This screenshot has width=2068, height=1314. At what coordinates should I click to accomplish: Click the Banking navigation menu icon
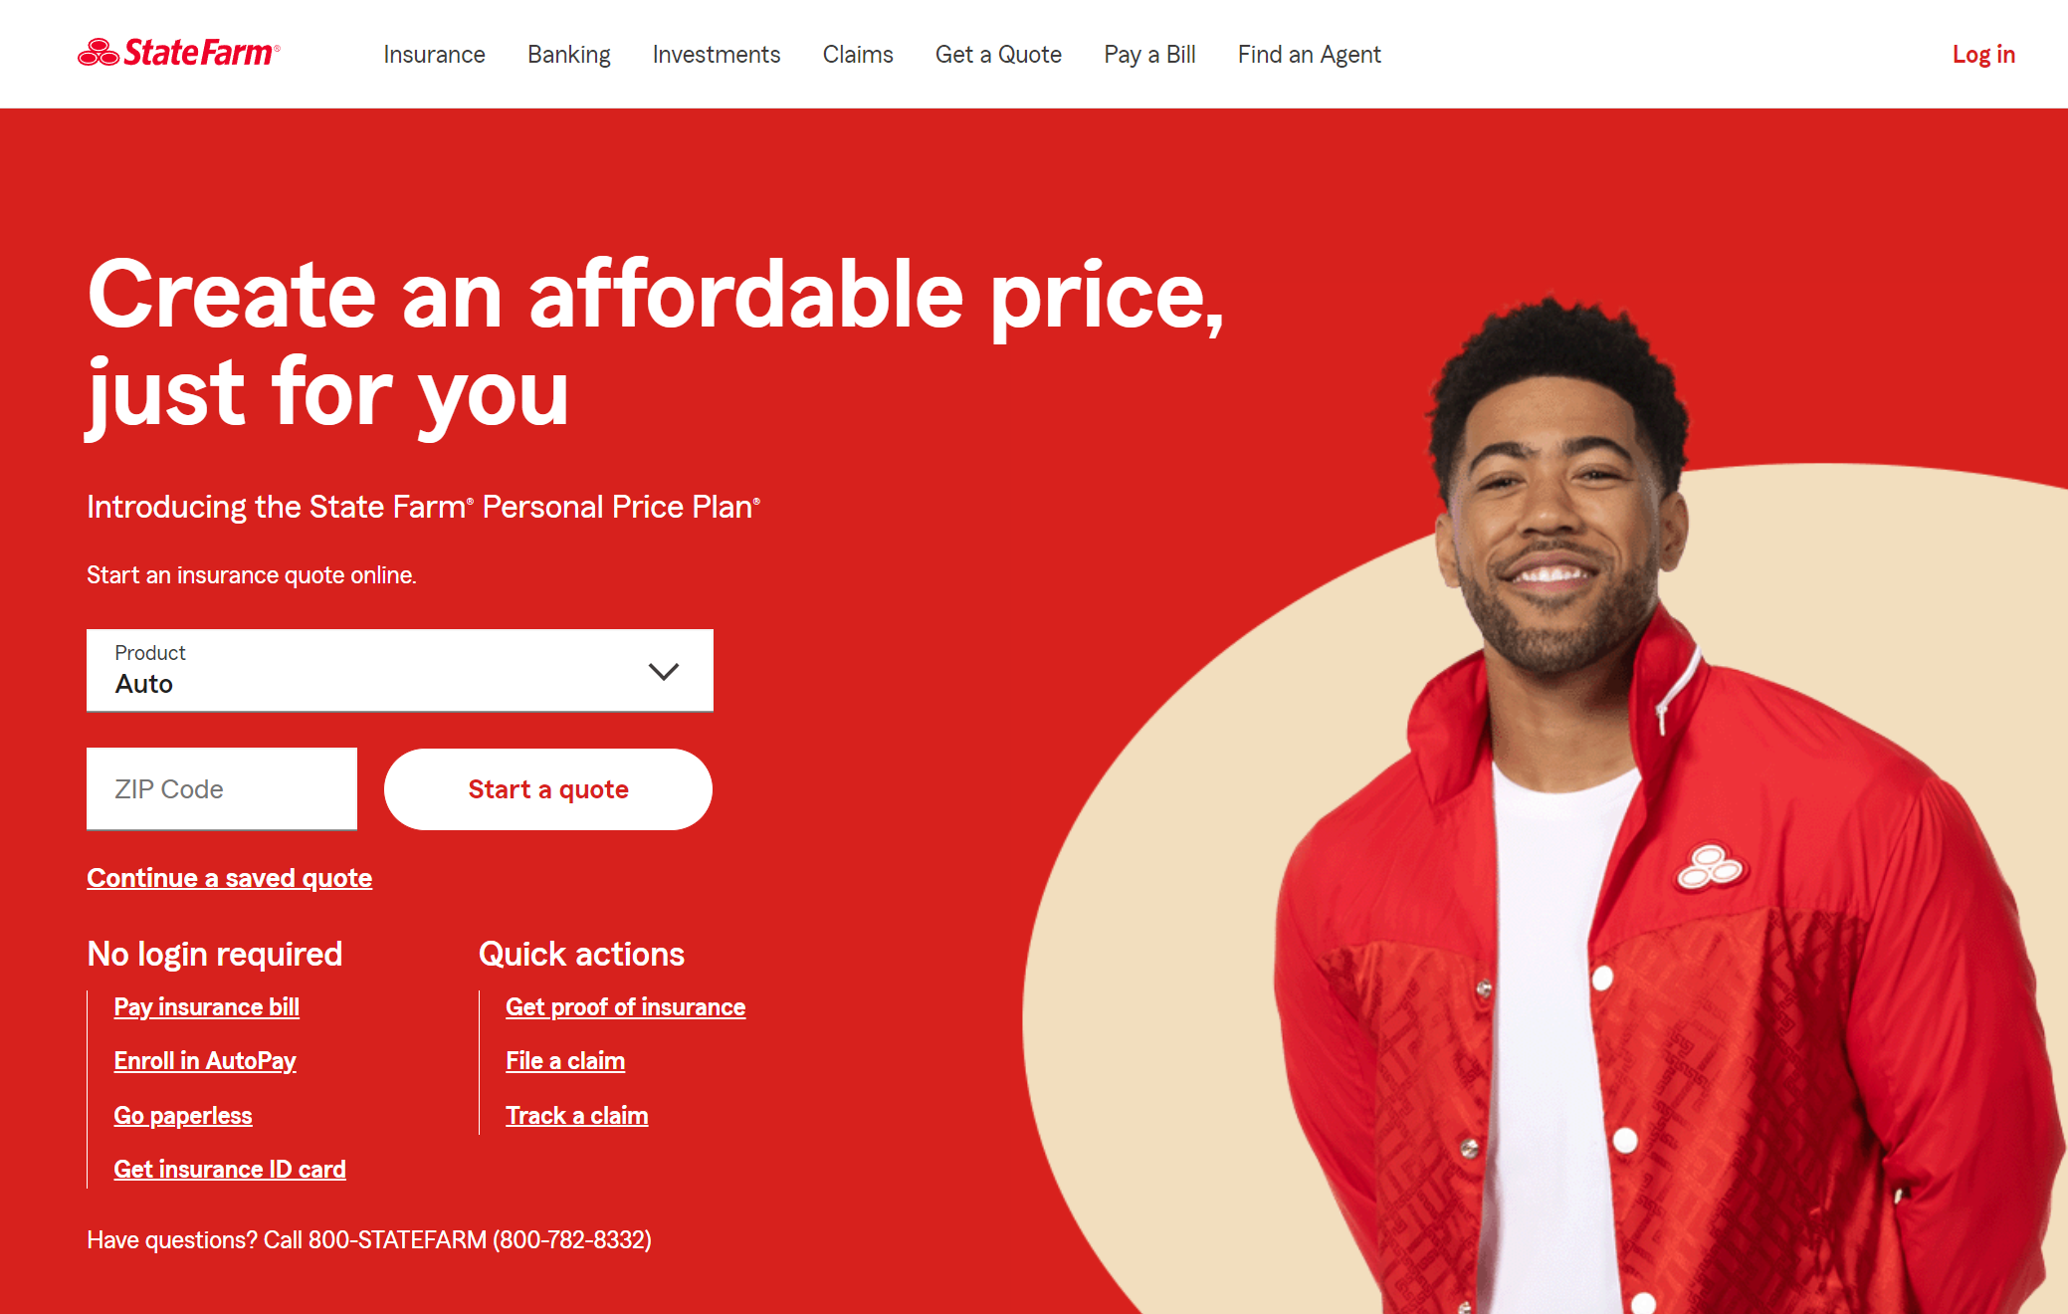pos(568,54)
